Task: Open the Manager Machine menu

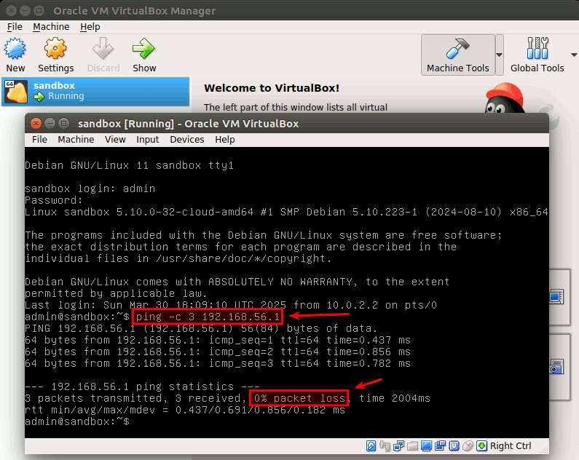Action: pos(51,27)
